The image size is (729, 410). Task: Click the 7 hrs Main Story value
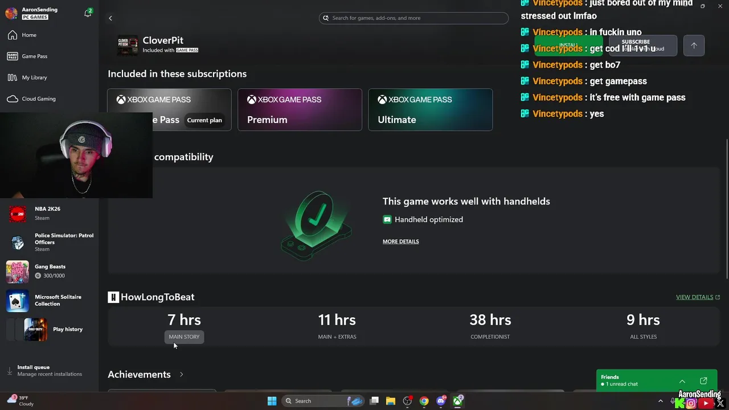(184, 320)
